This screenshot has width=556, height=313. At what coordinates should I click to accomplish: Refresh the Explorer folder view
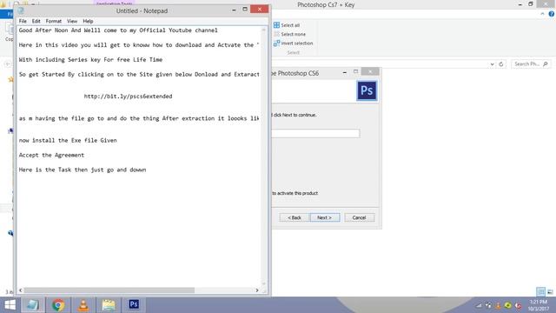[x=501, y=64]
